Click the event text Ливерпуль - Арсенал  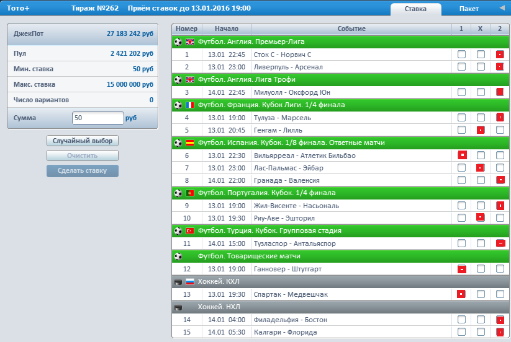289,68
